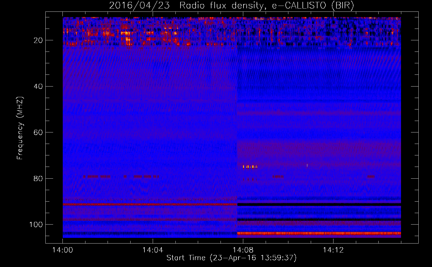Click the bright yellow burst near 75 MHz after 14:08
This screenshot has height=267, width=432.
pos(250,167)
